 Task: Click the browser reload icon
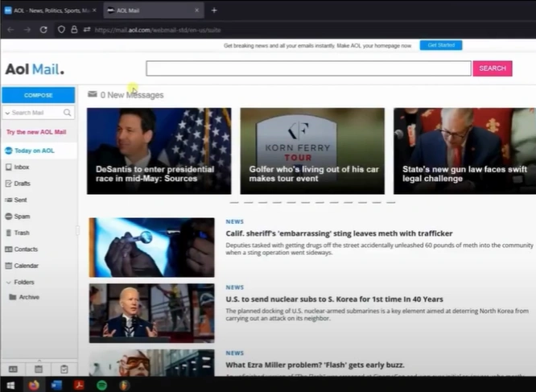[x=43, y=30]
